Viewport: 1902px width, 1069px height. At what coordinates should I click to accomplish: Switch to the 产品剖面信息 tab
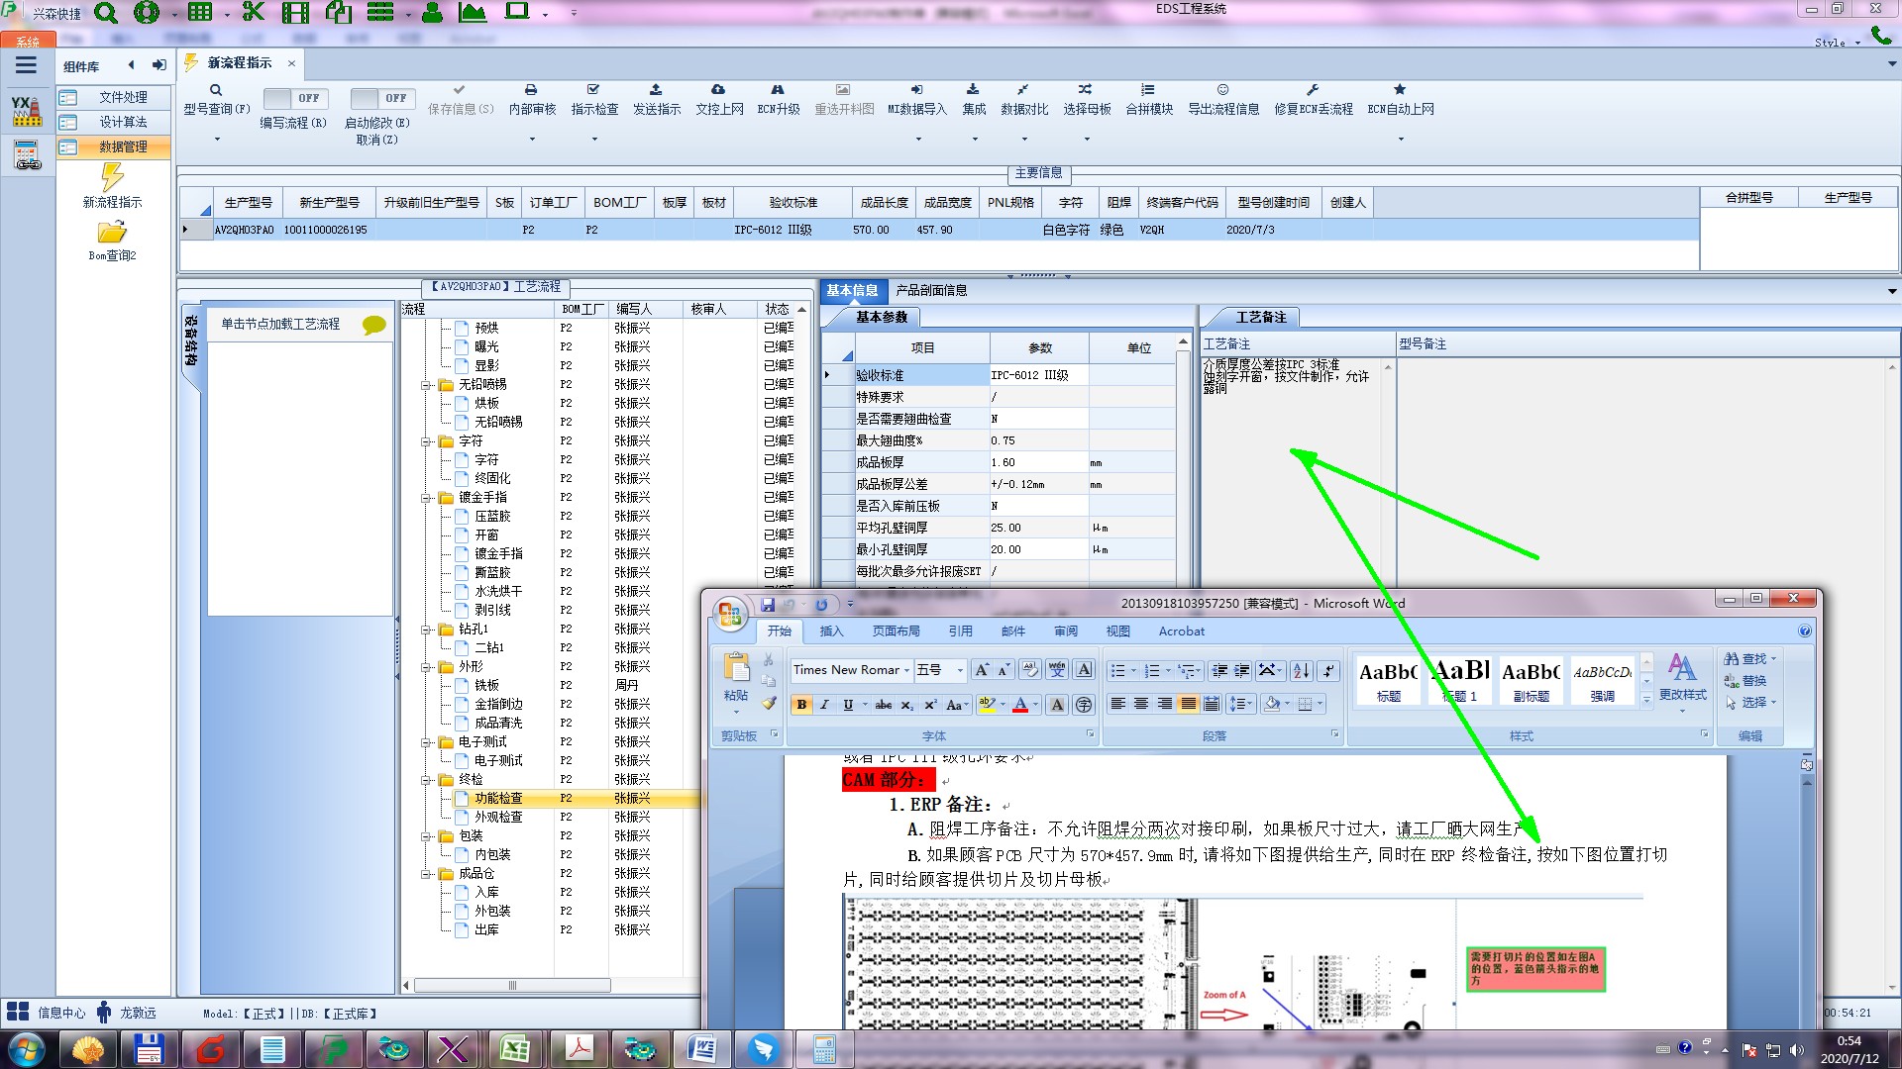[930, 290]
